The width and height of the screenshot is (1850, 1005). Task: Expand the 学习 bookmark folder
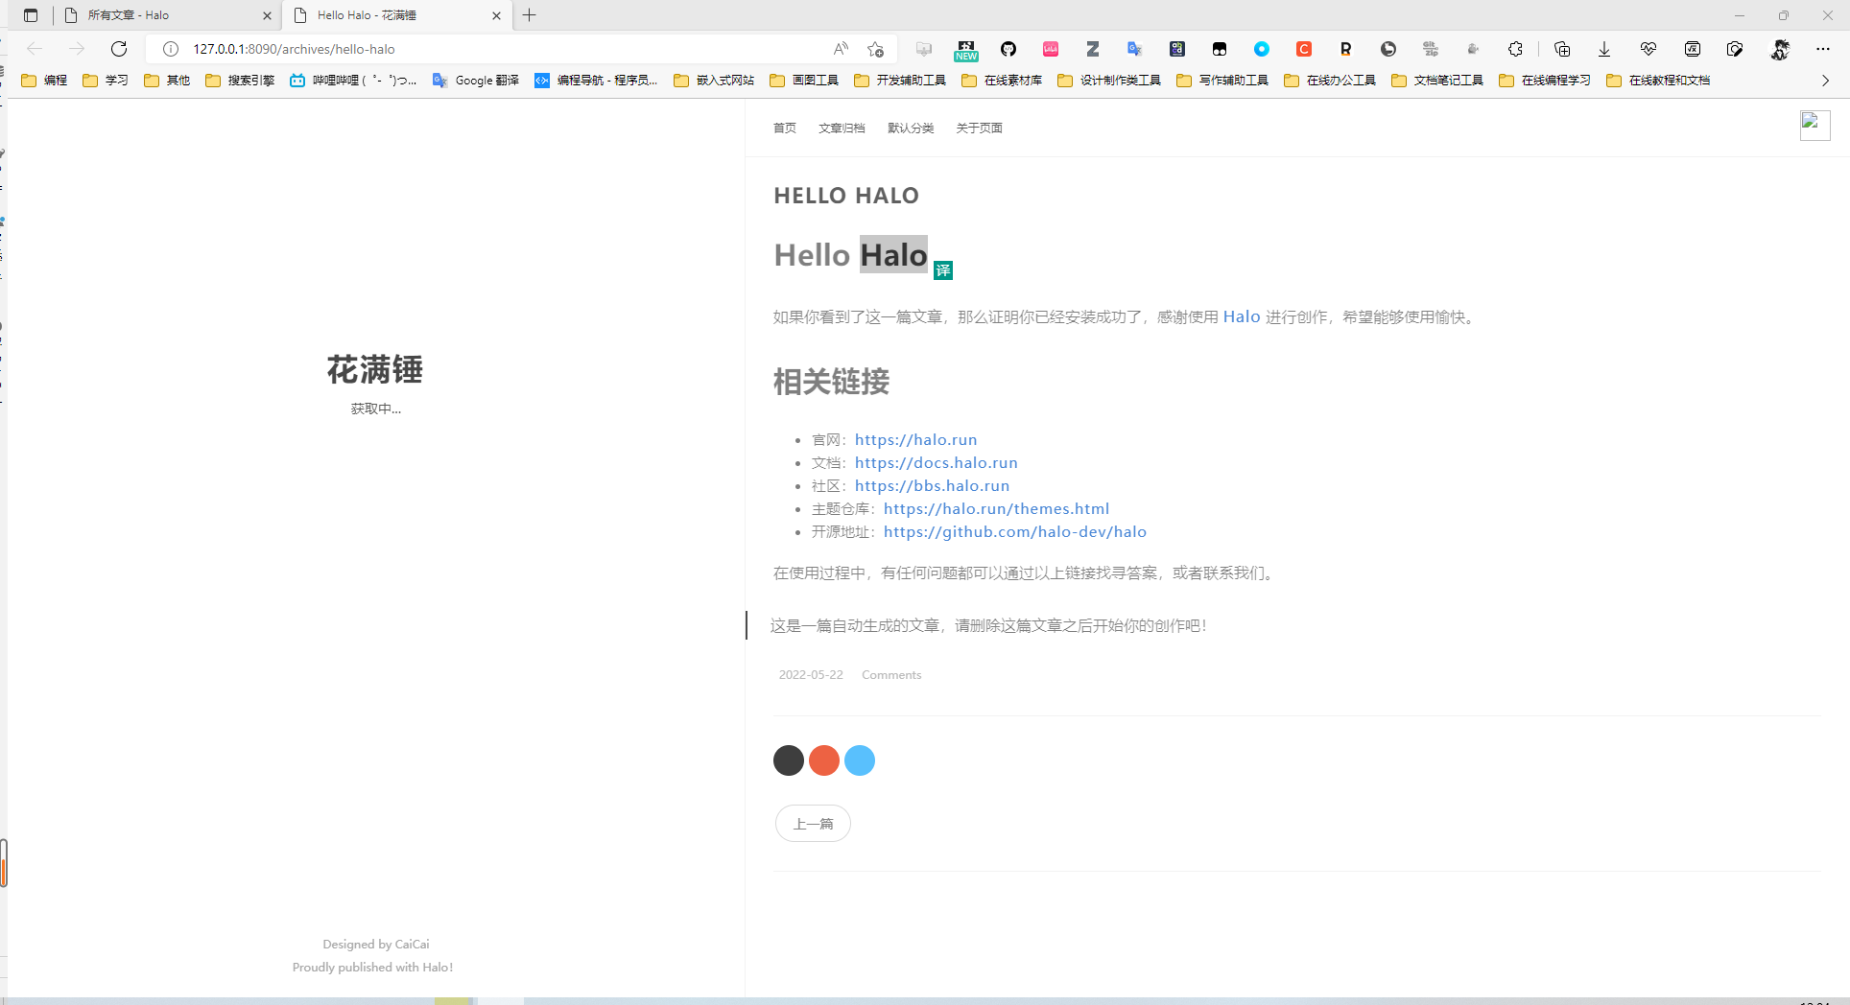click(106, 81)
